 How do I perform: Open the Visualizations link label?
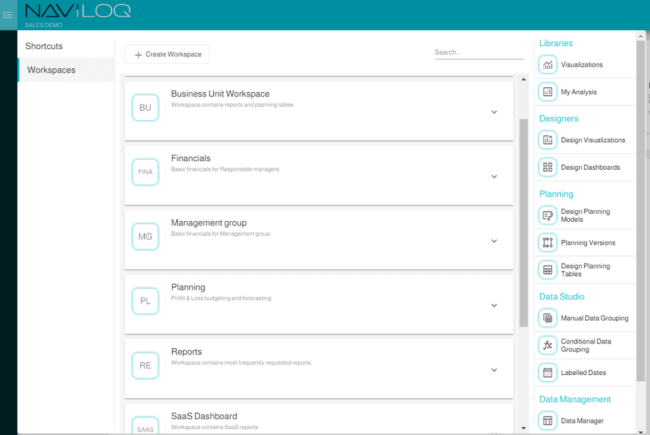pyautogui.click(x=582, y=64)
